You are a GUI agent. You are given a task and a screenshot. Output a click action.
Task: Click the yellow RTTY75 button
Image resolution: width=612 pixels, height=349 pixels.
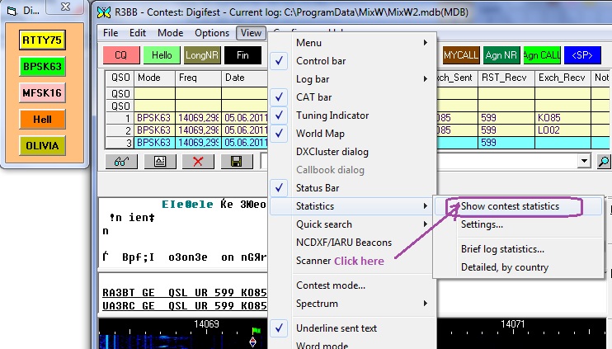(x=43, y=40)
